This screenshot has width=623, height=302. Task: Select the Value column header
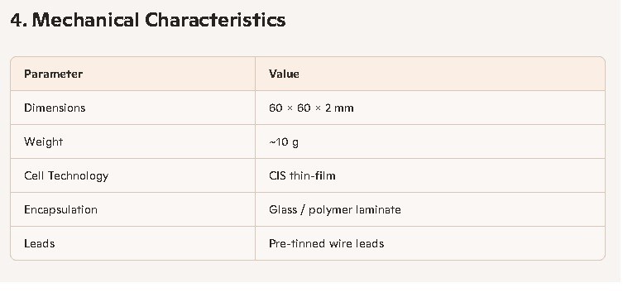[x=284, y=74]
